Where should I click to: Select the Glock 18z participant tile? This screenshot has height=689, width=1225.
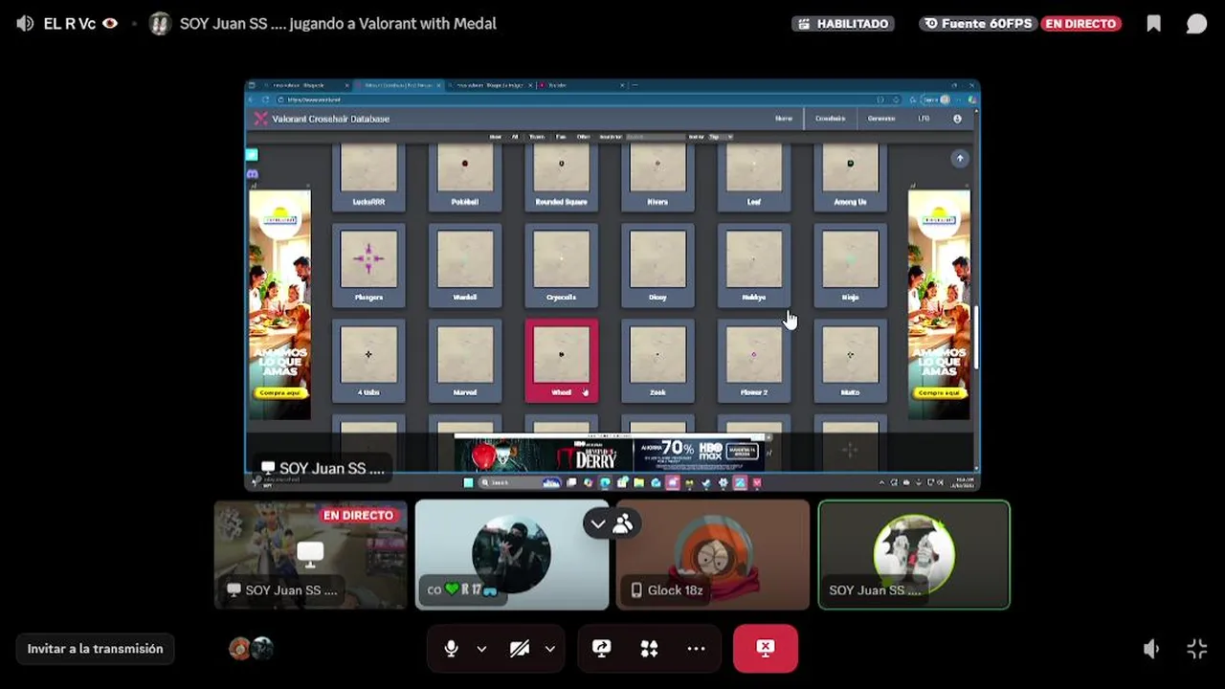pos(713,555)
